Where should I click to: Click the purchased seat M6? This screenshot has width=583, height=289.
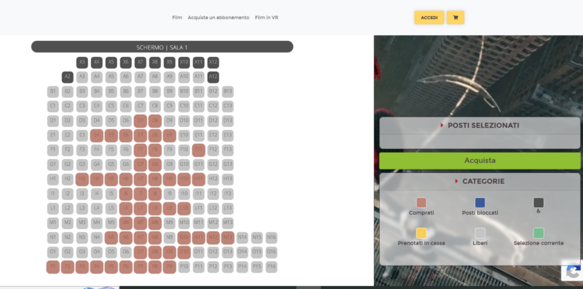[125, 223]
